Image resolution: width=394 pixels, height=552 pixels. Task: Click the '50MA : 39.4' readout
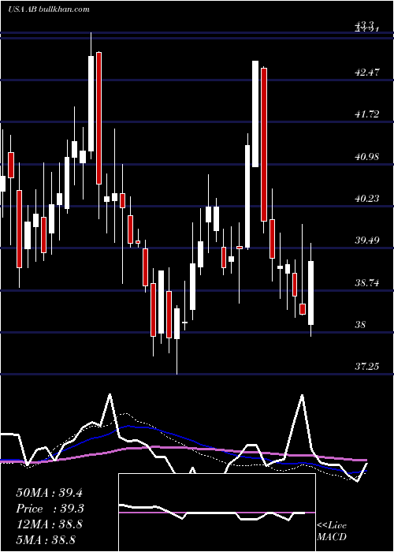click(49, 493)
